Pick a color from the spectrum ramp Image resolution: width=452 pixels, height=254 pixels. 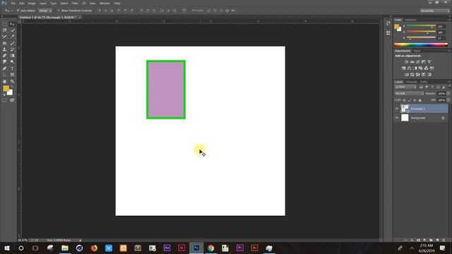pos(421,44)
